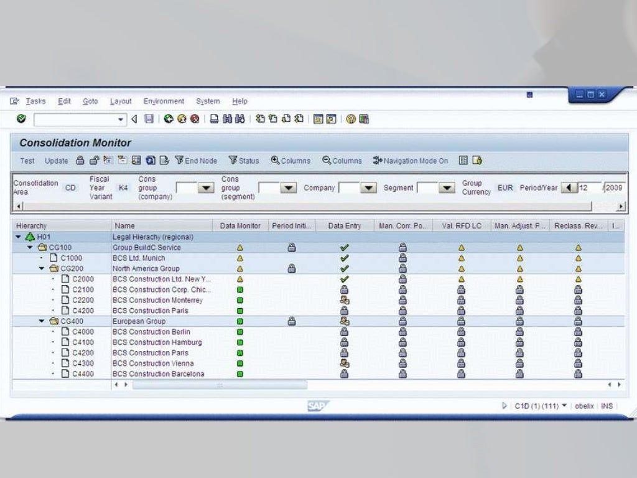
Task: Click the First Page icon
Action: tap(260, 119)
